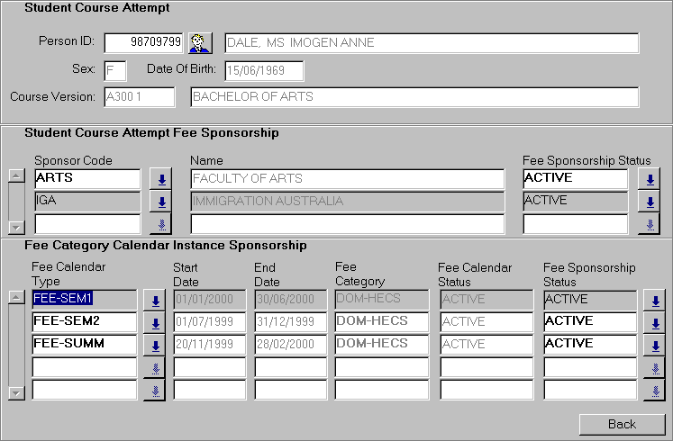Click lookup arrow beside FEE-SUMM calendar type
Screen dimensions: 673x441
[154, 346]
